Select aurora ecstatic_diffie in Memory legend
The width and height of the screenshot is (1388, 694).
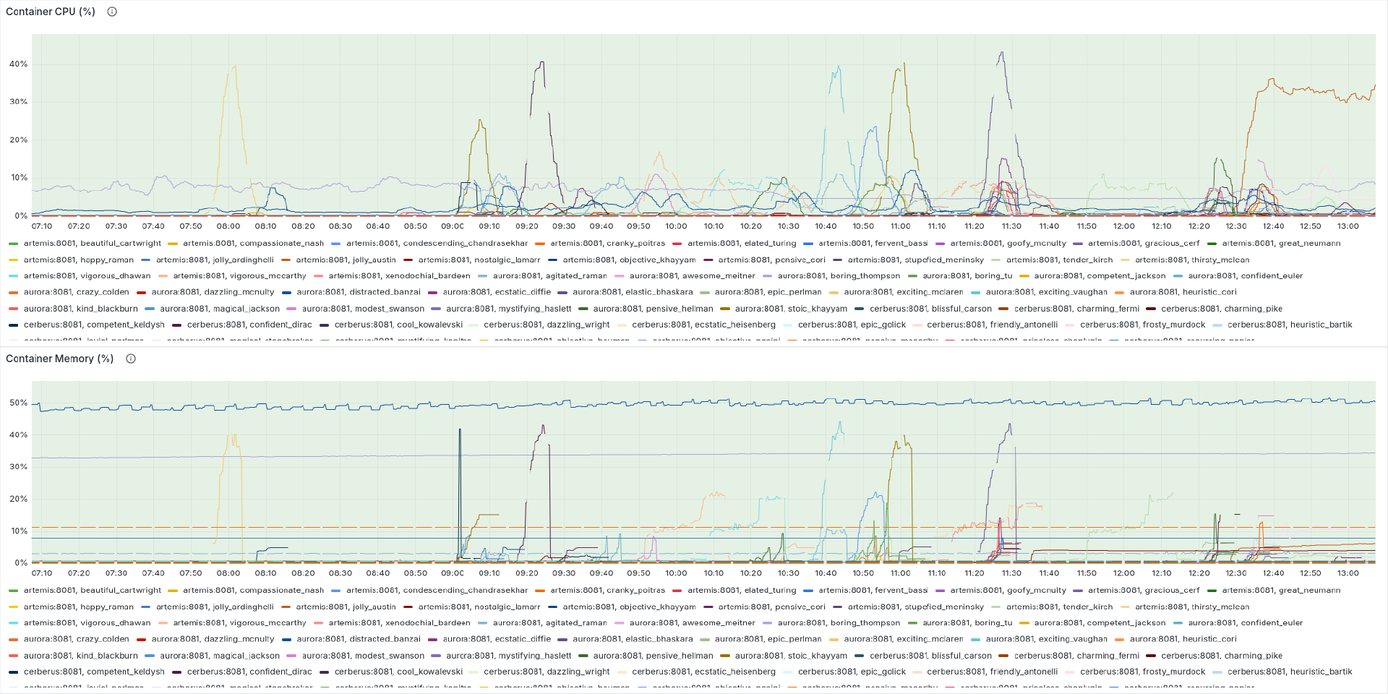[497, 639]
